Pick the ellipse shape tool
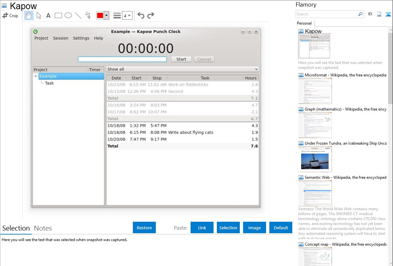Image resolution: width=393 pixels, height=266 pixels. (68, 15)
